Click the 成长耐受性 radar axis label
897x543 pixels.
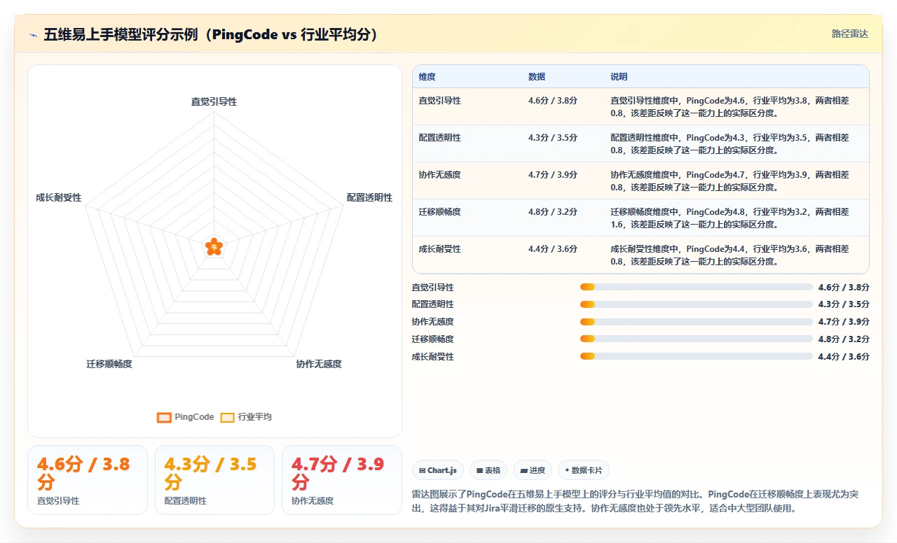59,198
